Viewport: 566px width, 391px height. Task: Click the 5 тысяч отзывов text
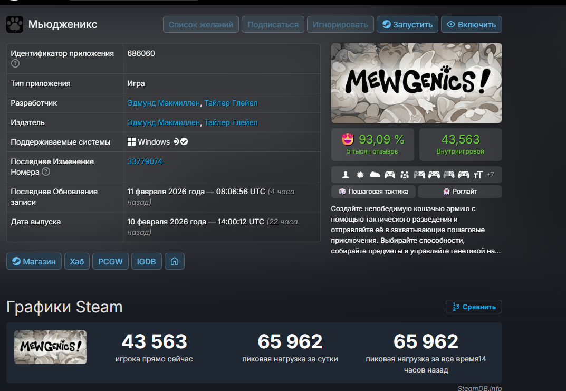point(372,151)
